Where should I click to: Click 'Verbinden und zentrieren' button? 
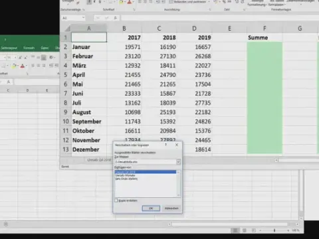tap(188, 2)
